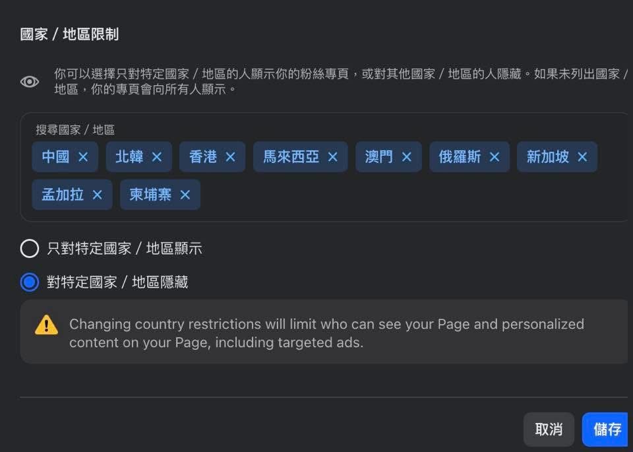
Task: Click the yellow warning triangle icon
Action: click(46, 325)
